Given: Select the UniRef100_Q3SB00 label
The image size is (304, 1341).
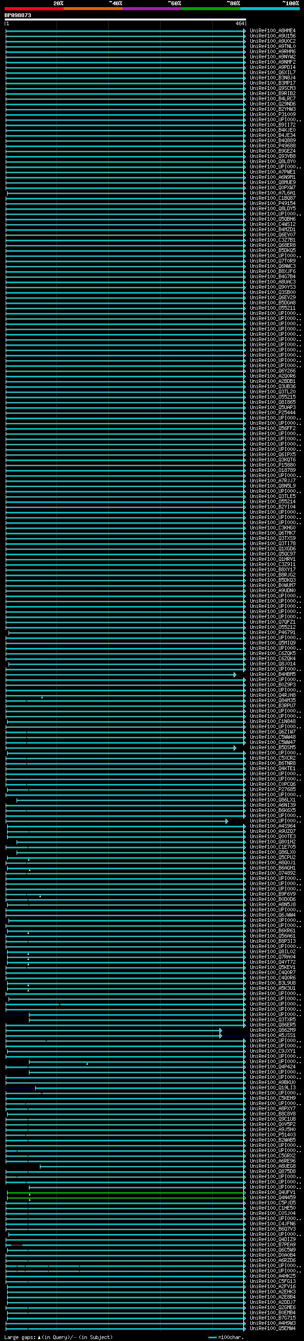Looking at the screenshot, I should tap(272, 293).
